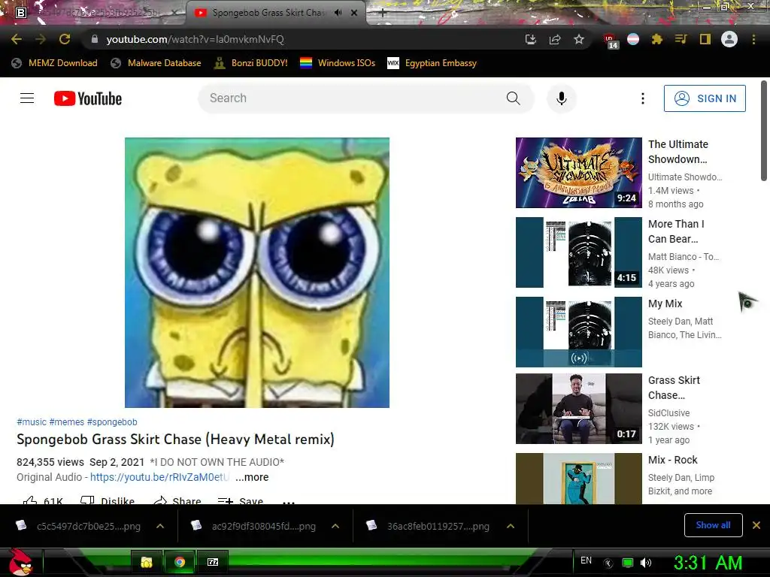The height and width of the screenshot is (577, 770).
Task: Click the Save button under video
Action: pos(241,500)
